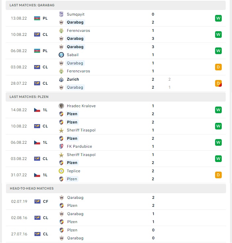
Task: Click the Zurich club crest icon
Action: click(61, 79)
